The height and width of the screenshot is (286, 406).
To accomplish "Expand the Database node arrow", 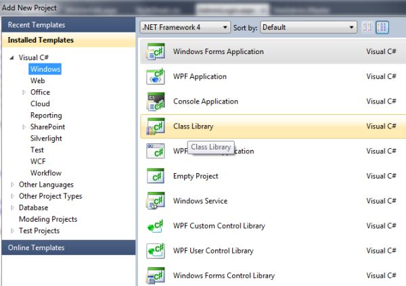I will tap(12, 208).
